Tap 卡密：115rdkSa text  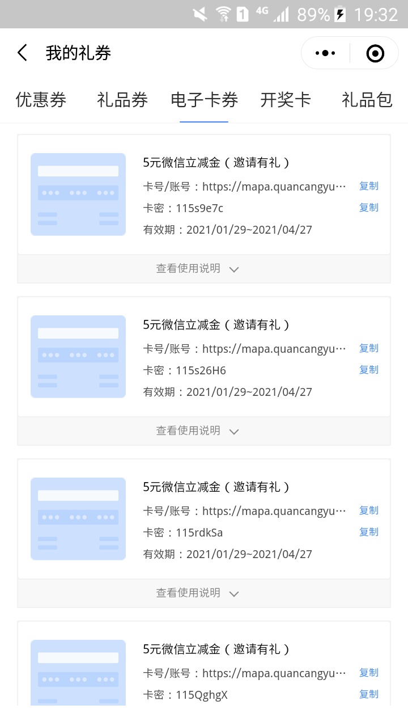tap(183, 533)
